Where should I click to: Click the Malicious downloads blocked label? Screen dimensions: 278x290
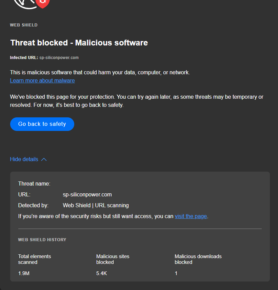click(x=198, y=259)
